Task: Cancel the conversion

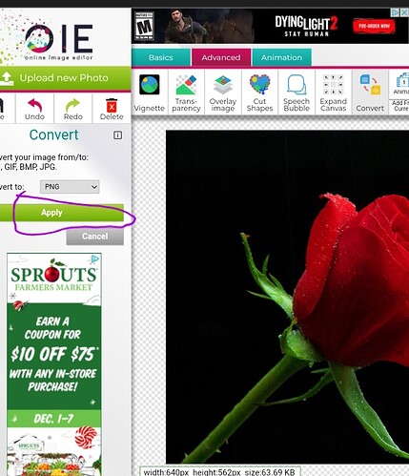Action: (x=94, y=237)
